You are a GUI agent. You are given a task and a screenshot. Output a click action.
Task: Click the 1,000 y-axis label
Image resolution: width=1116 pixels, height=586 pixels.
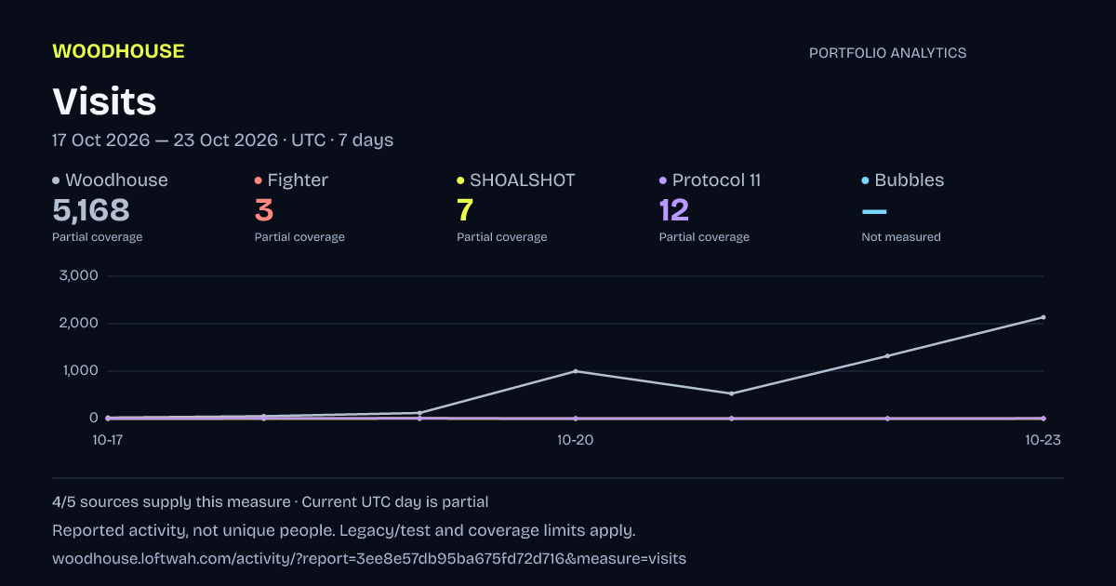point(79,371)
